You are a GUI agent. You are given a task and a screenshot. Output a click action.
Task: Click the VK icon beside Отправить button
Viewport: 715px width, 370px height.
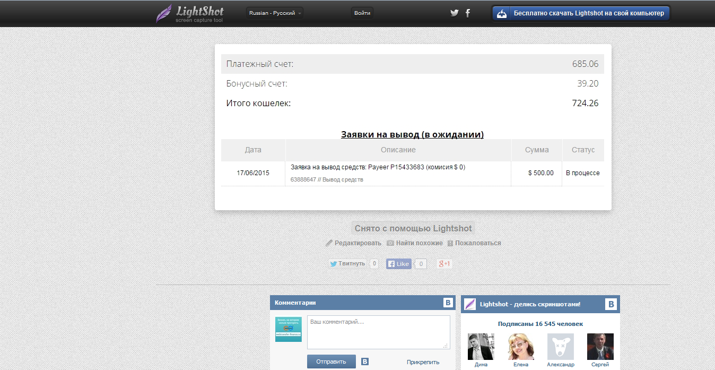click(365, 362)
